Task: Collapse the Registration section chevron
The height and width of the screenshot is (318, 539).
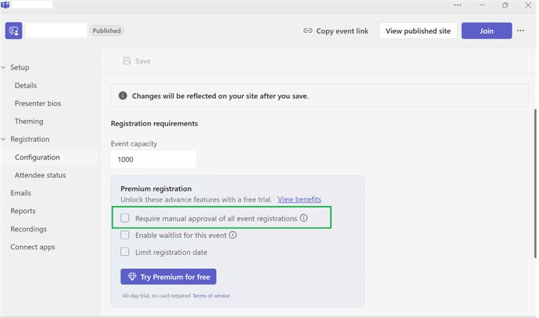Action: [3, 139]
